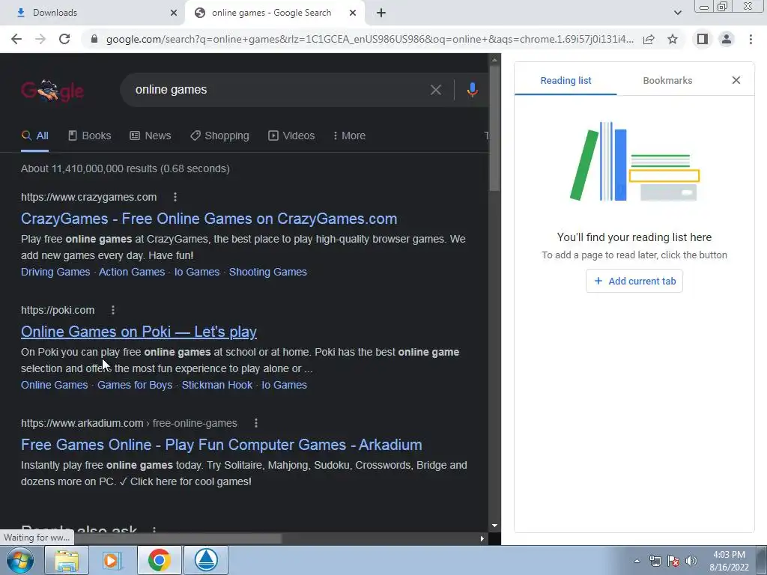Open the Stickman Hook sitelink

tap(216, 385)
